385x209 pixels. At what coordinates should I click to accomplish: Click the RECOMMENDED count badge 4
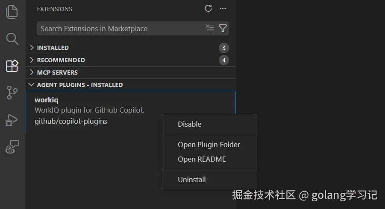click(223, 60)
